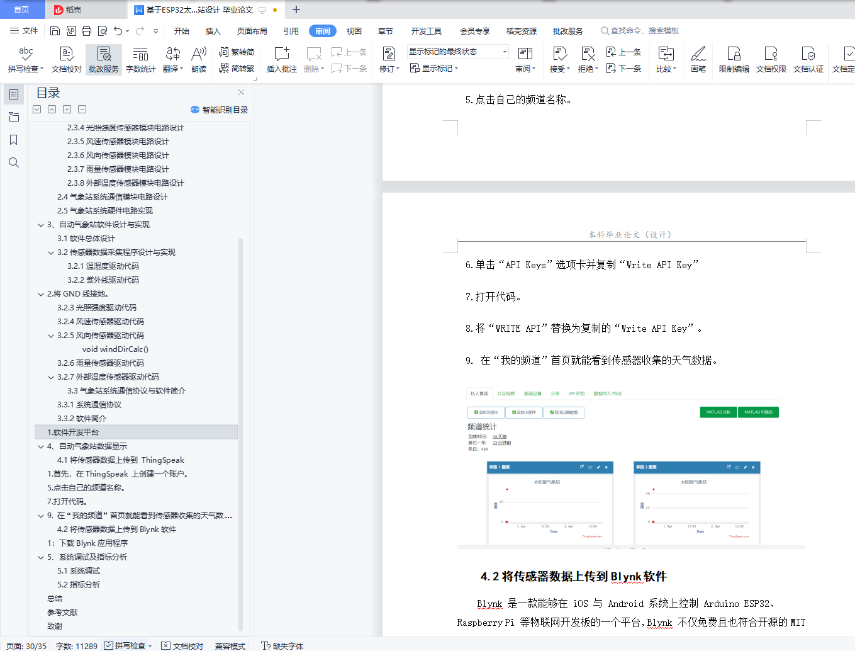The image size is (855, 651).
Task: Collapse the 3.2.7 外部温度传感器驱动代码 node
Action: tap(51, 377)
